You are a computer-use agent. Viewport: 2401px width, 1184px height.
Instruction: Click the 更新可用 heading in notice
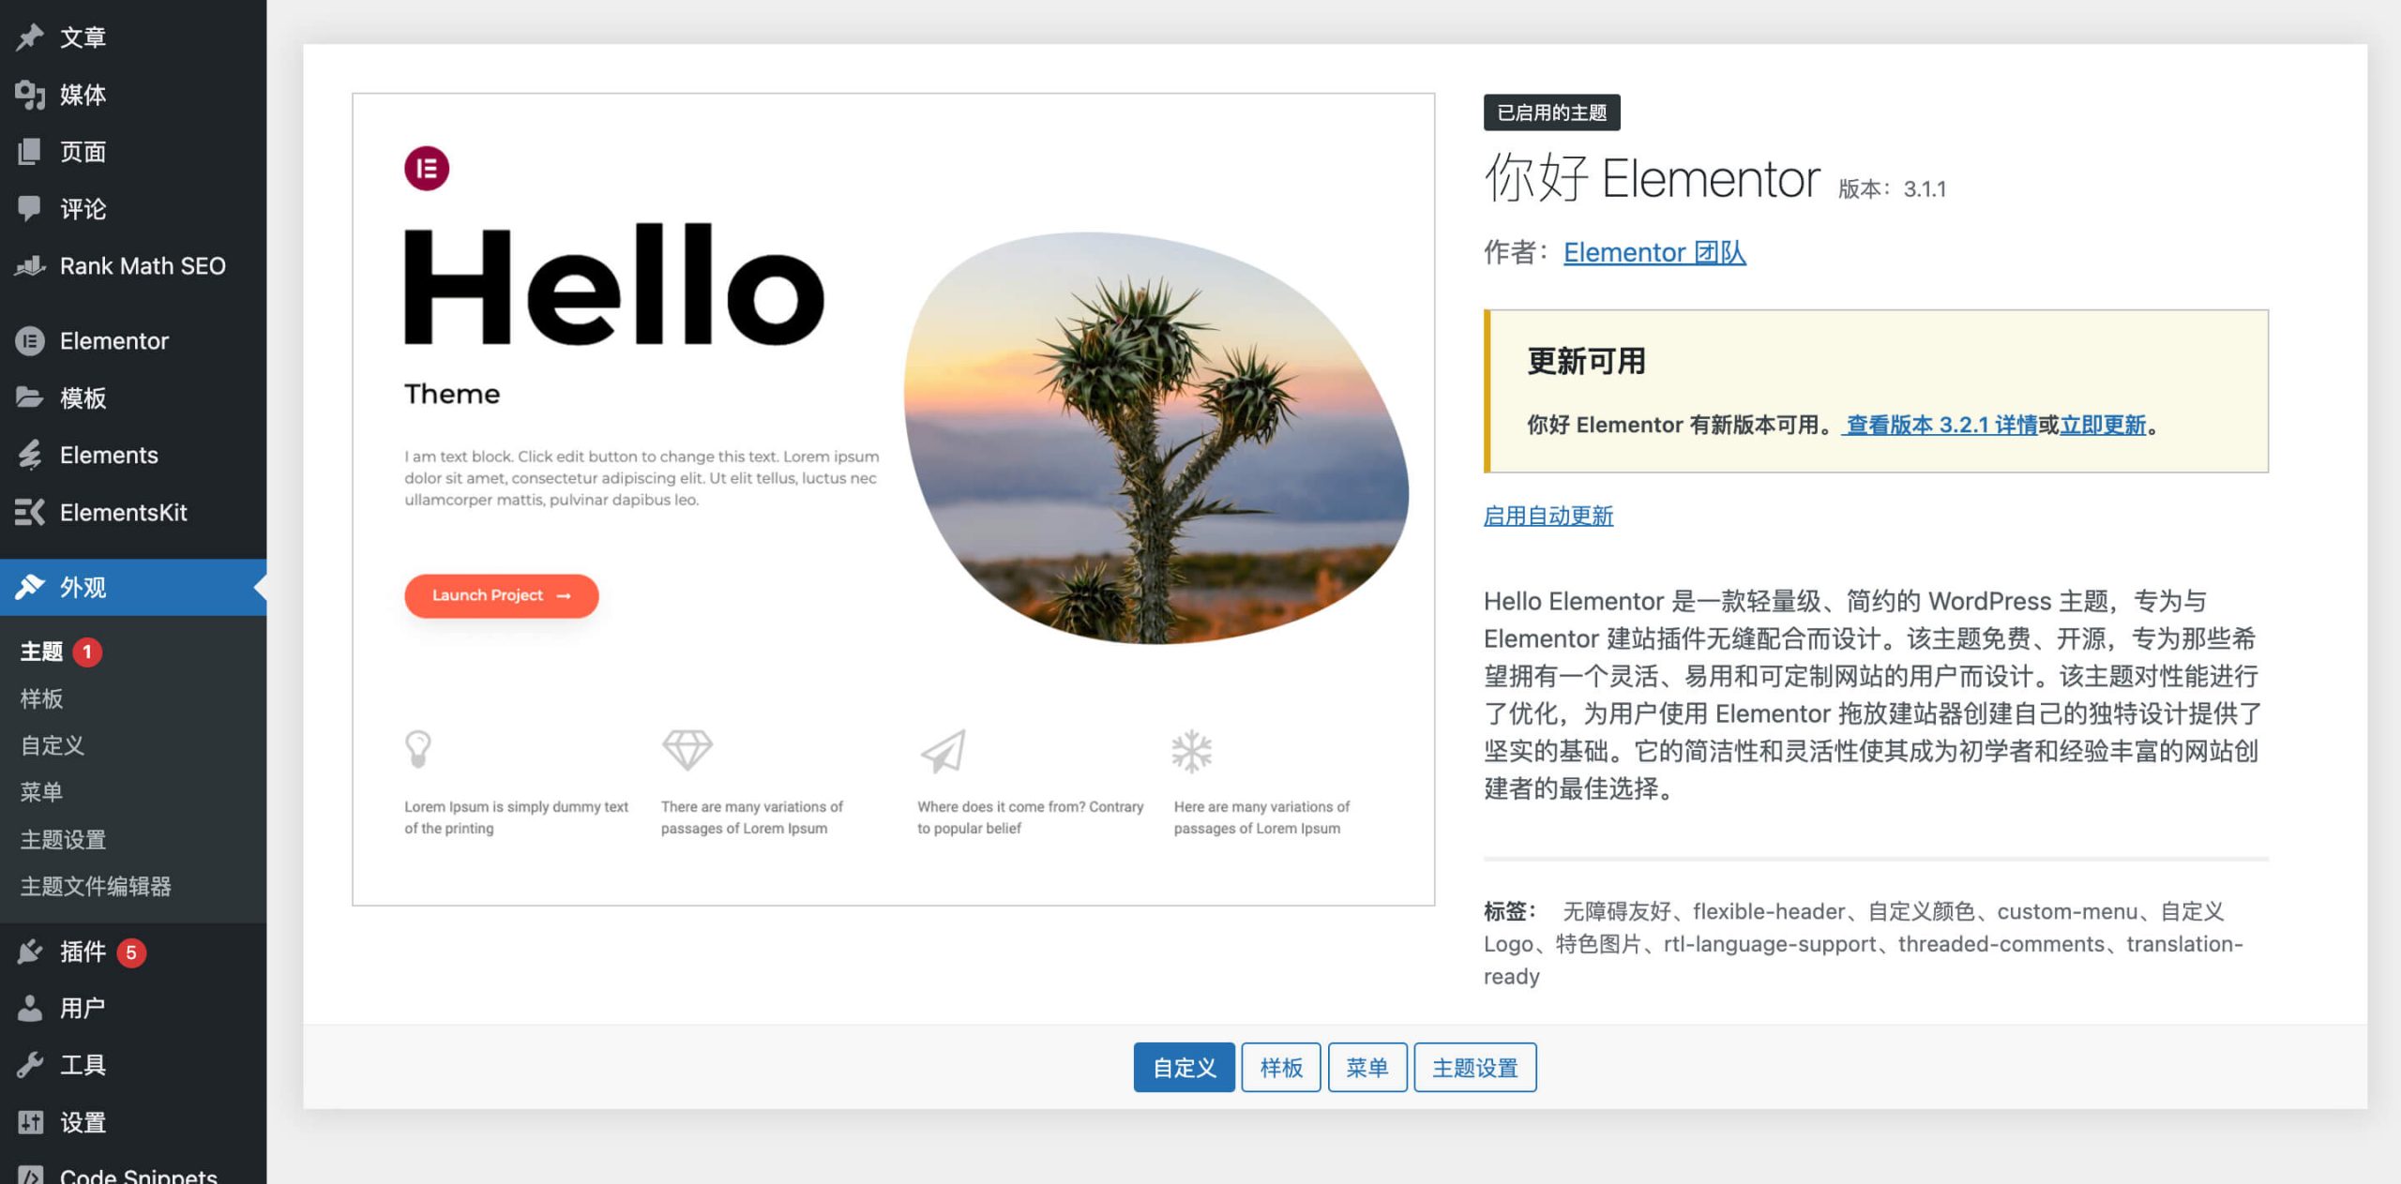click(x=1586, y=362)
